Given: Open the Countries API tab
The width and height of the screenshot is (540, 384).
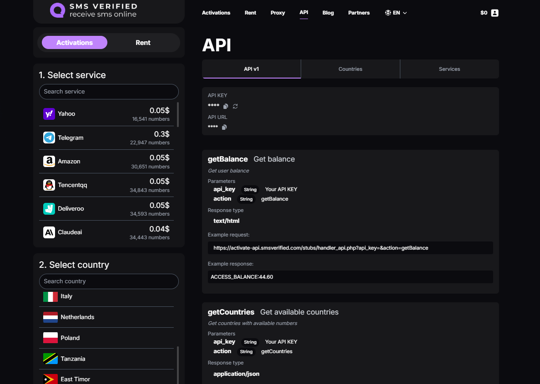Looking at the screenshot, I should (x=350, y=69).
